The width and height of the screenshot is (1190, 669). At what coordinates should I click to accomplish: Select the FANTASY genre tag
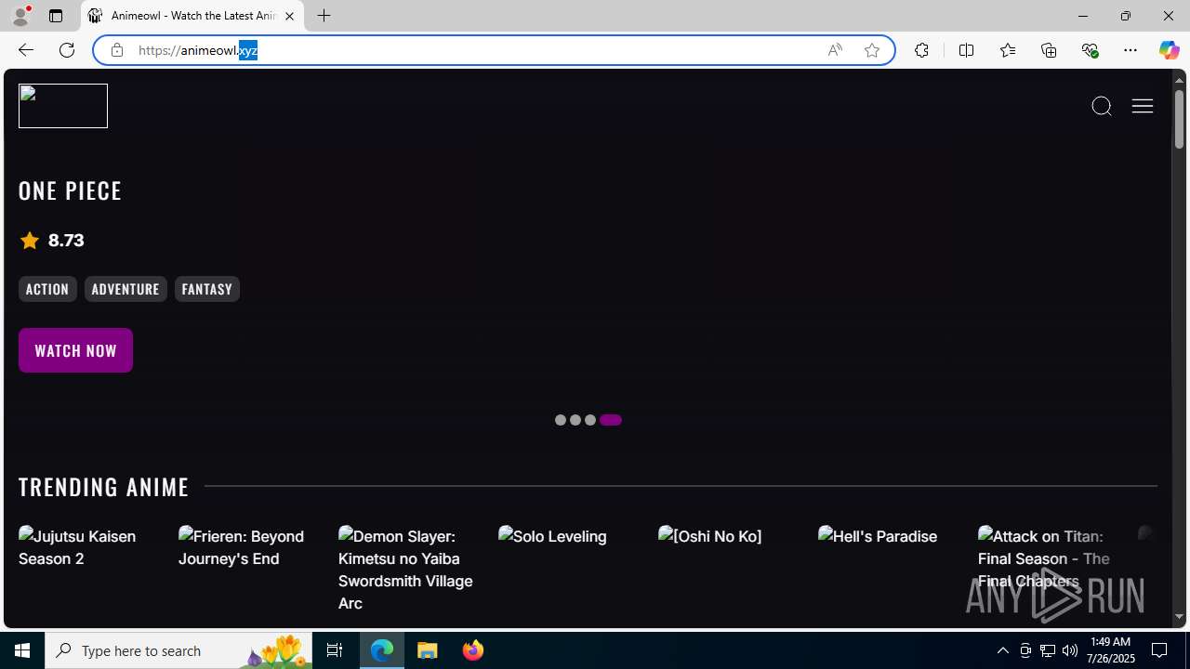(x=207, y=289)
